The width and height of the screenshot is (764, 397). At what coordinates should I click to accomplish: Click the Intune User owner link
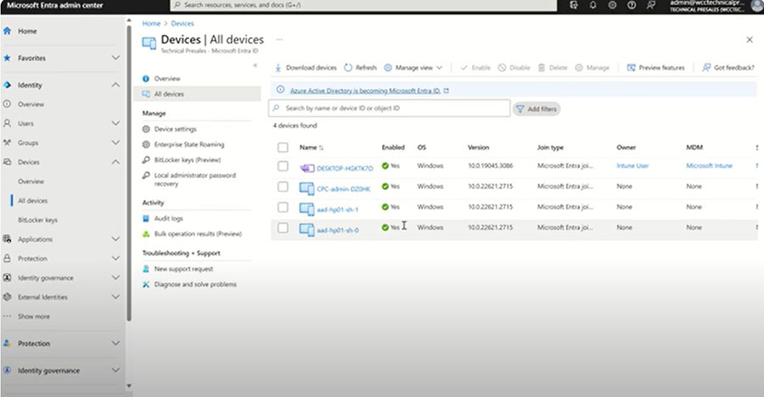[x=632, y=165]
